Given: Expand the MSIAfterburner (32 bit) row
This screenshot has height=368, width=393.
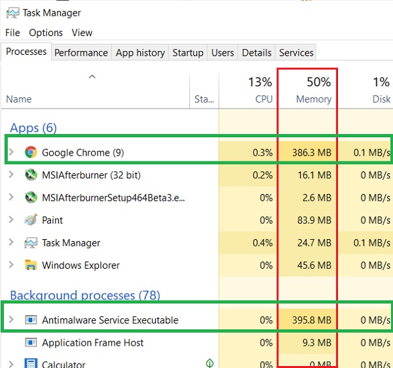Looking at the screenshot, I should [11, 175].
